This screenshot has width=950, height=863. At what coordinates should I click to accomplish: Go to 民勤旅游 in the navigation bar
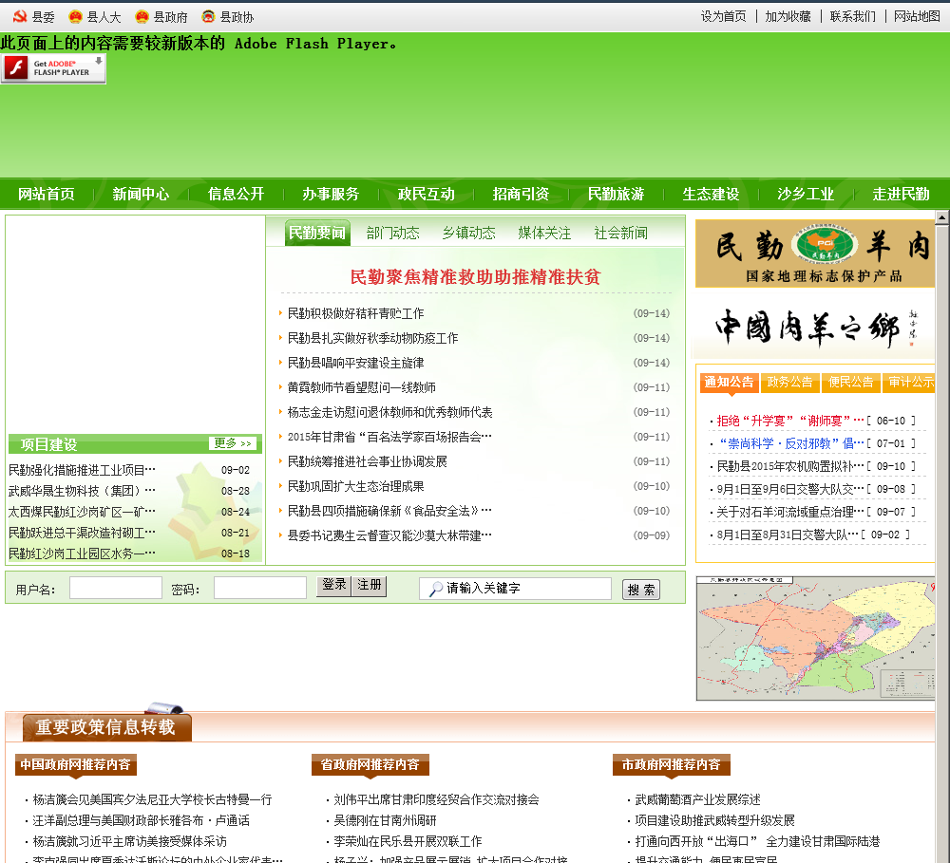point(616,194)
